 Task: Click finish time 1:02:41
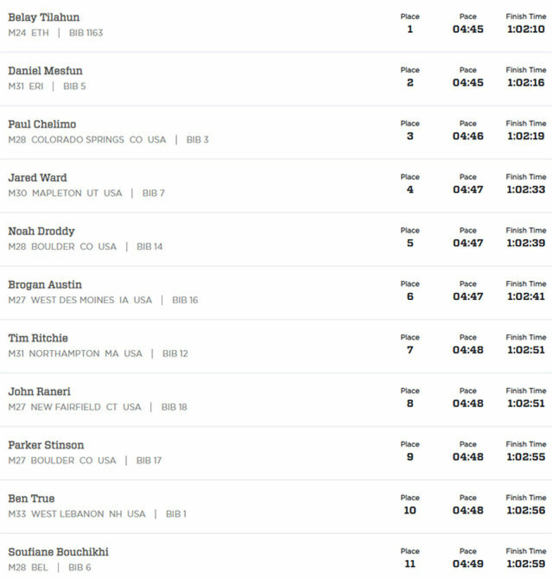click(x=526, y=297)
